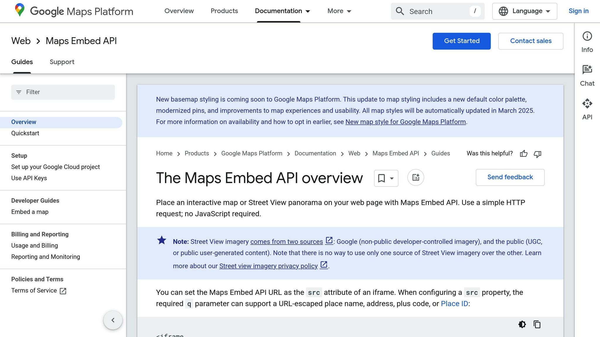Click the Get Started button
The image size is (600, 337).
(x=462, y=41)
